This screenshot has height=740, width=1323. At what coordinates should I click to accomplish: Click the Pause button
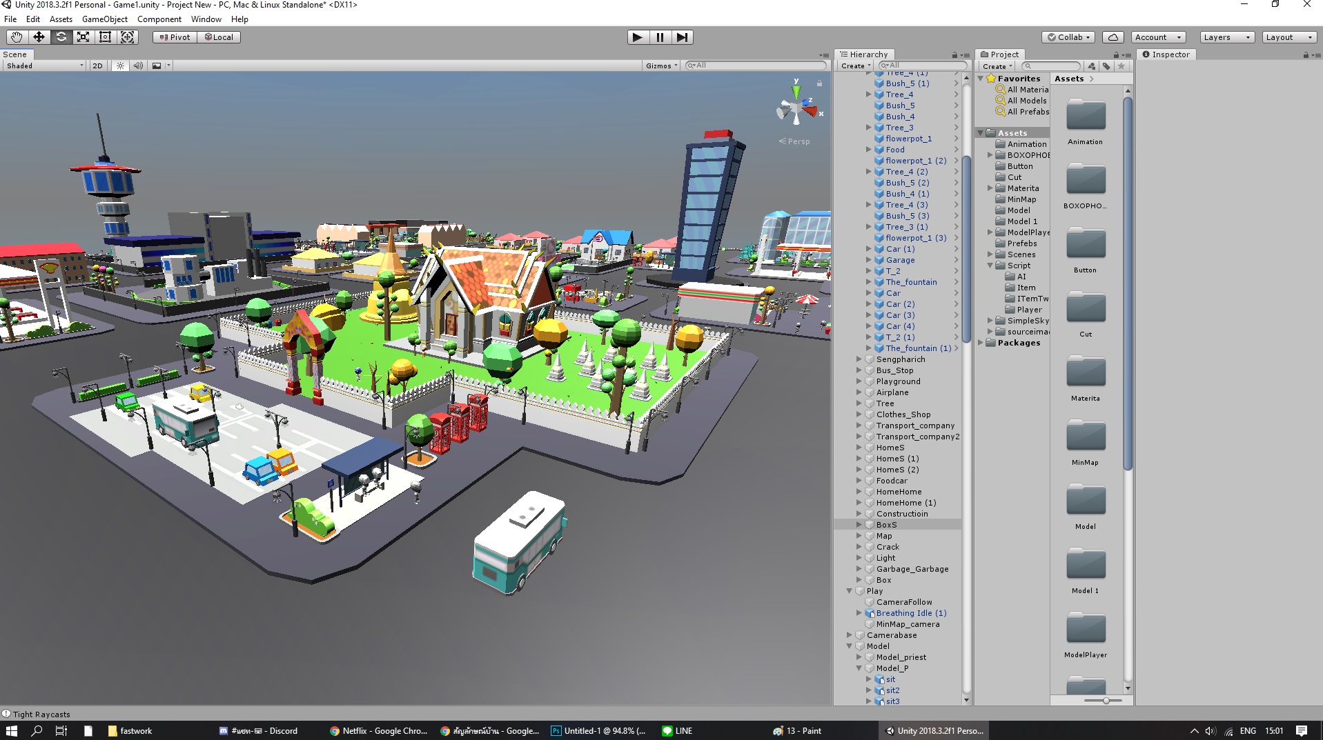660,37
